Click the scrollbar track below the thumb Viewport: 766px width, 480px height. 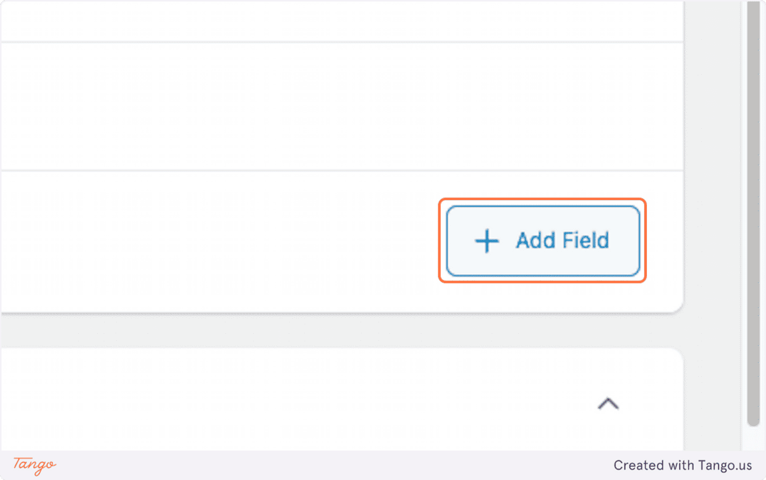[x=753, y=438]
